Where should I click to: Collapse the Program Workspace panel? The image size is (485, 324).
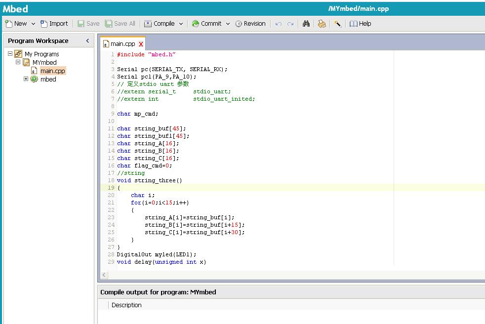88,41
